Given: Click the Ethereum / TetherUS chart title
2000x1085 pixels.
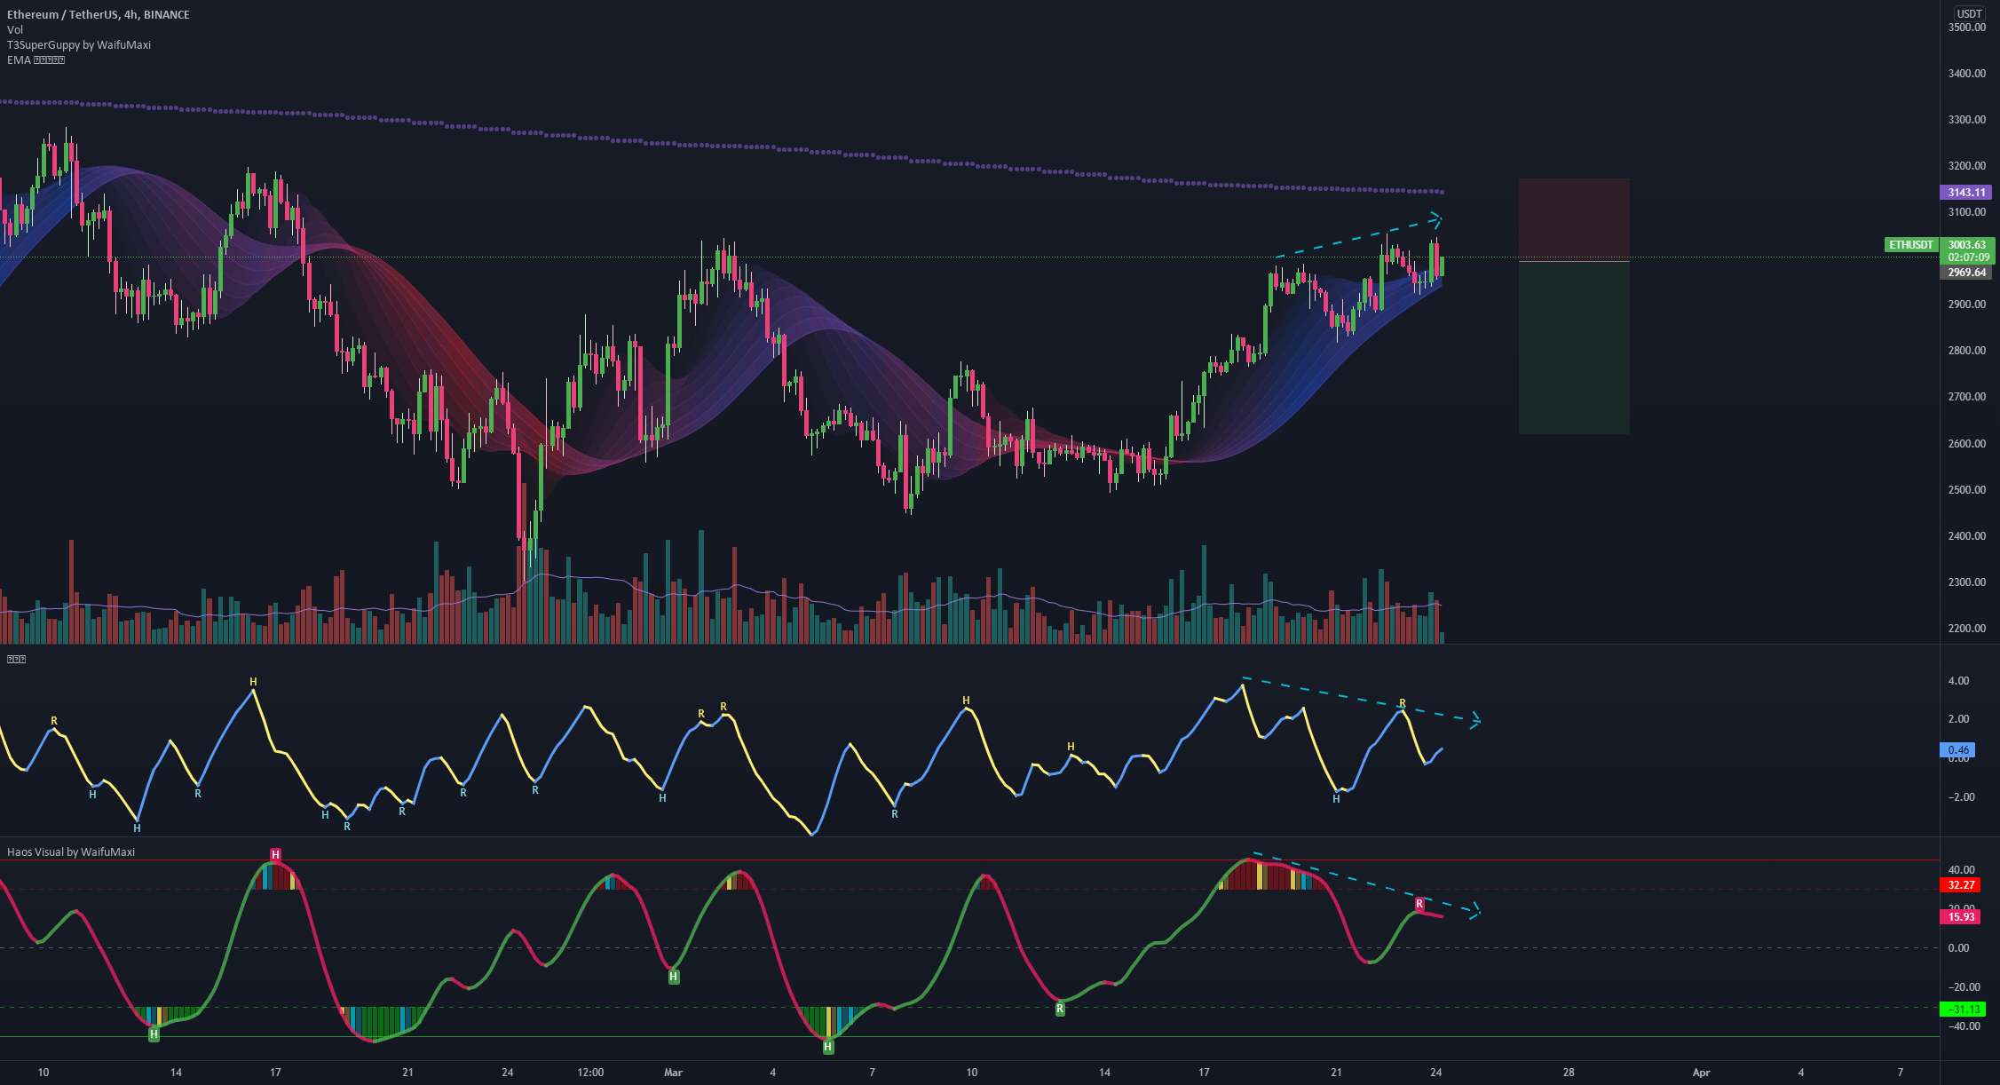Looking at the screenshot, I should click(98, 14).
